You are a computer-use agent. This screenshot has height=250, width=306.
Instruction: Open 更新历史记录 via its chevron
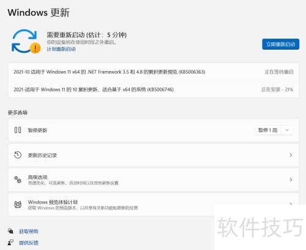291,155
